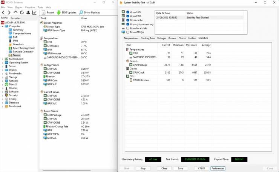279x172 pixels.
Task: Click the Preferences button
Action: click(x=218, y=169)
